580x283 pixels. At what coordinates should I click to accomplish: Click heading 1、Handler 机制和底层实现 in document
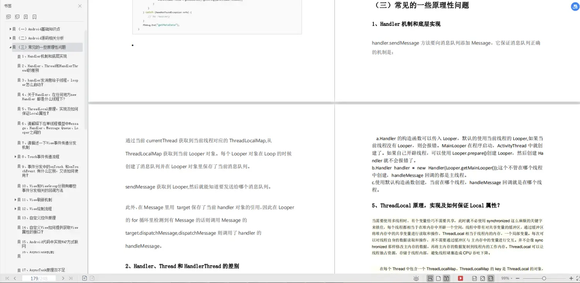pos(406,24)
